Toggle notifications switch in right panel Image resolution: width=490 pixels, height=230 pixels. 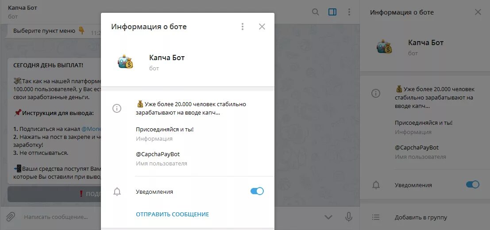pos(472,184)
